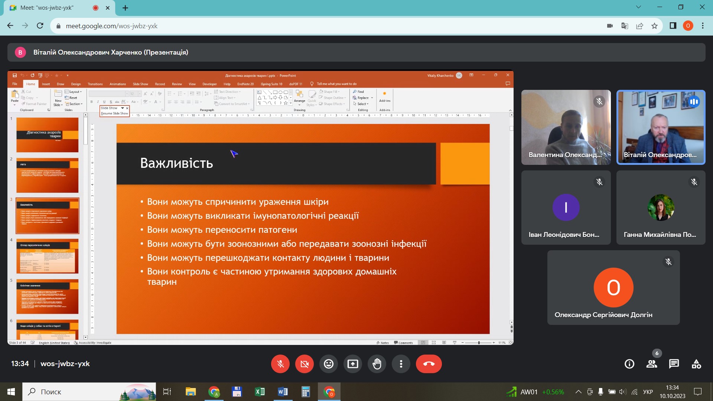
Task: Click Slide Show tab in shared PowerPoint
Action: tap(140, 84)
